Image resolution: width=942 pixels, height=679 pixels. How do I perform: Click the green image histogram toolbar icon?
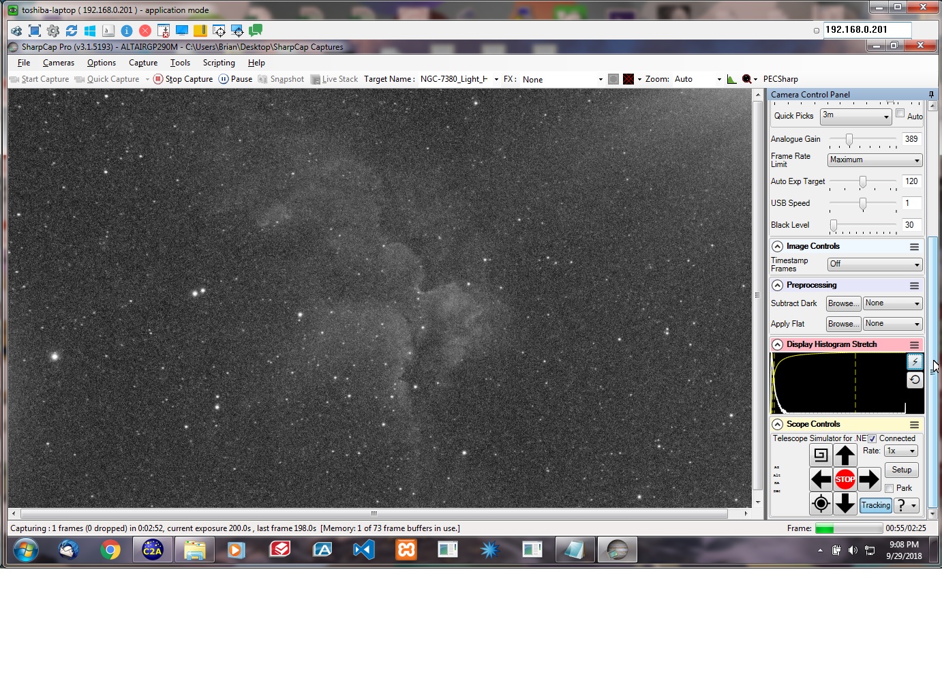click(x=731, y=79)
